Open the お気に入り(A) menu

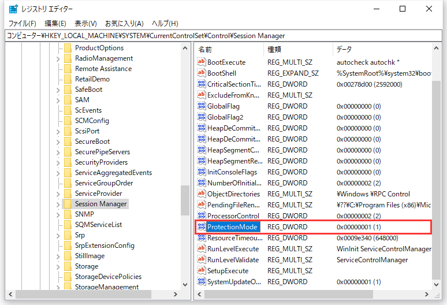click(x=124, y=23)
